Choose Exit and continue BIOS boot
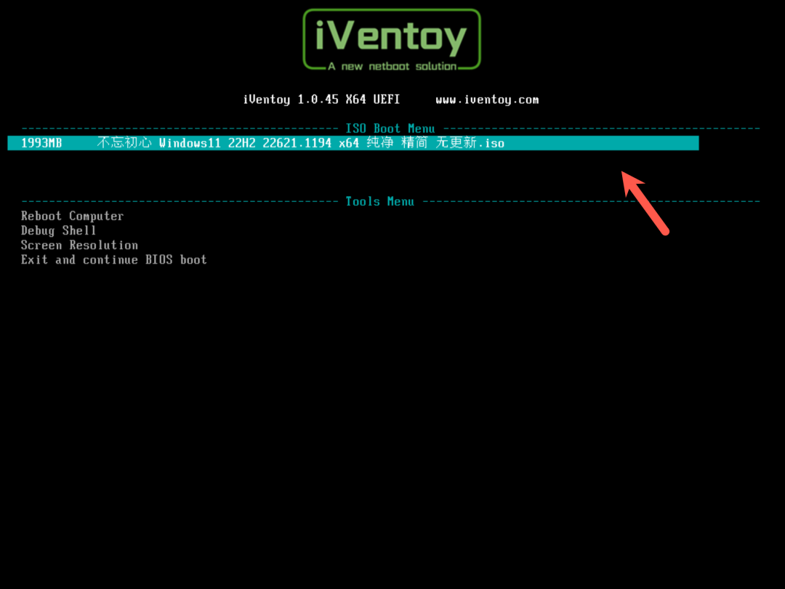The image size is (785, 589). coord(114,260)
